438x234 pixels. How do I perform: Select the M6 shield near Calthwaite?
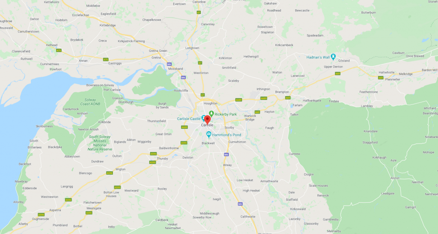tap(240, 204)
